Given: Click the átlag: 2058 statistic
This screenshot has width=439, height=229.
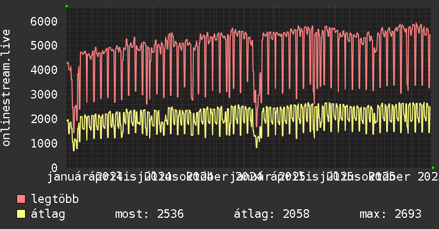Looking at the screenshot, I should click(272, 214).
